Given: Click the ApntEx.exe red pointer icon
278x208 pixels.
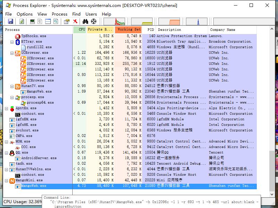Looking at the screenshot, I should pos(12,109).
